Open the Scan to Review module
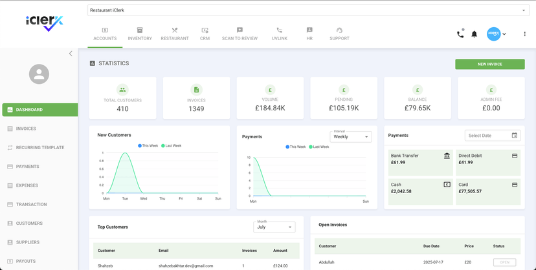The image size is (536, 270). point(240,30)
